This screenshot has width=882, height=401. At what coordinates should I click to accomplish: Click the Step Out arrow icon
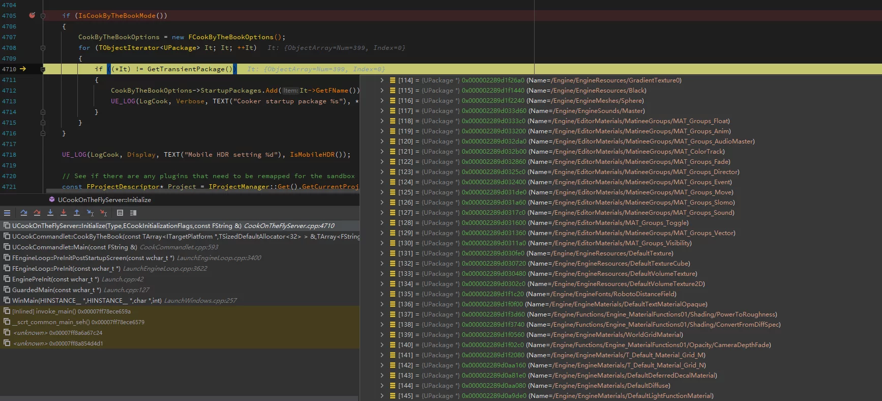coord(77,213)
